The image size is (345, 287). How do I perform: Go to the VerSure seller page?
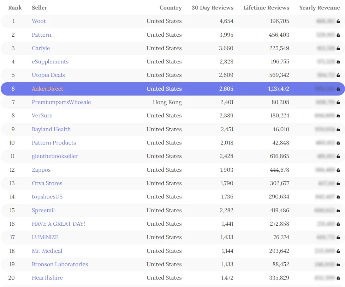click(42, 116)
